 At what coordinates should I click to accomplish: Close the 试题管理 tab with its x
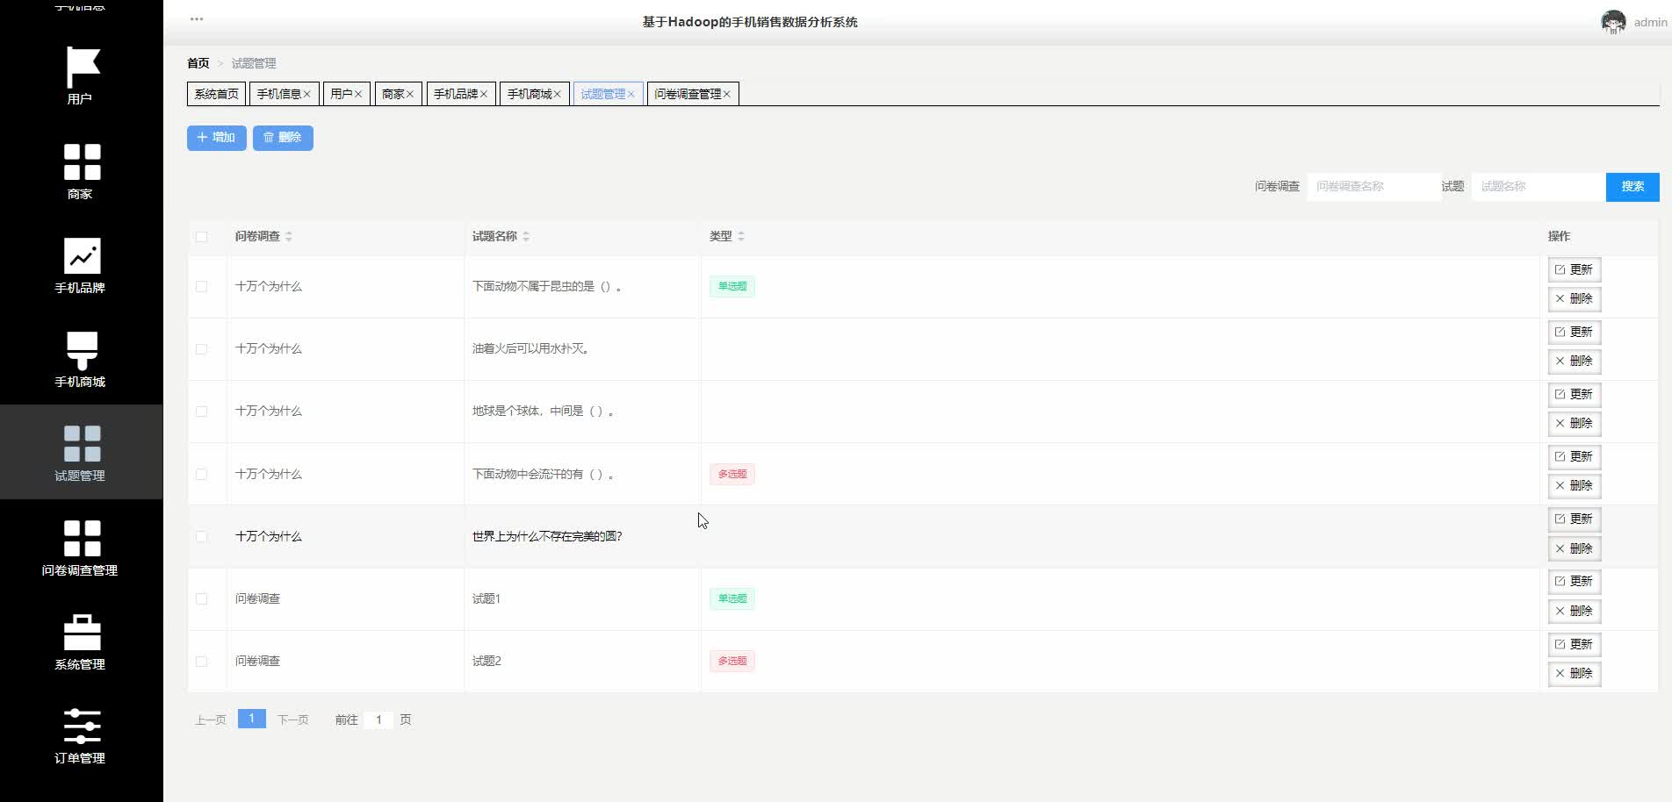[x=631, y=94]
